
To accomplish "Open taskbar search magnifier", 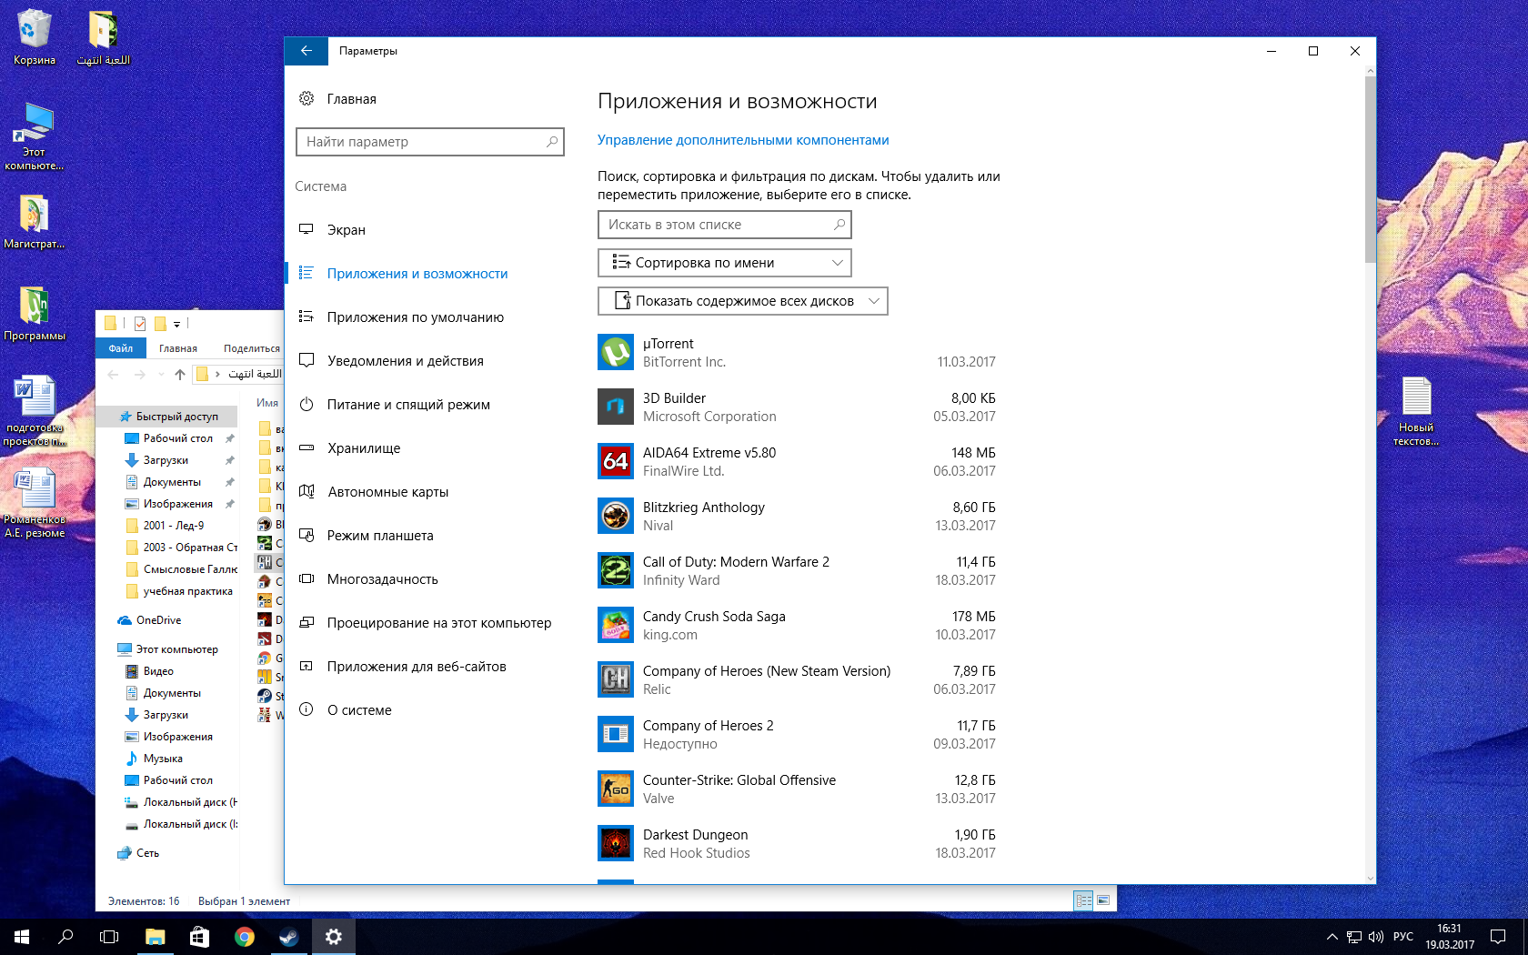I will click(65, 937).
